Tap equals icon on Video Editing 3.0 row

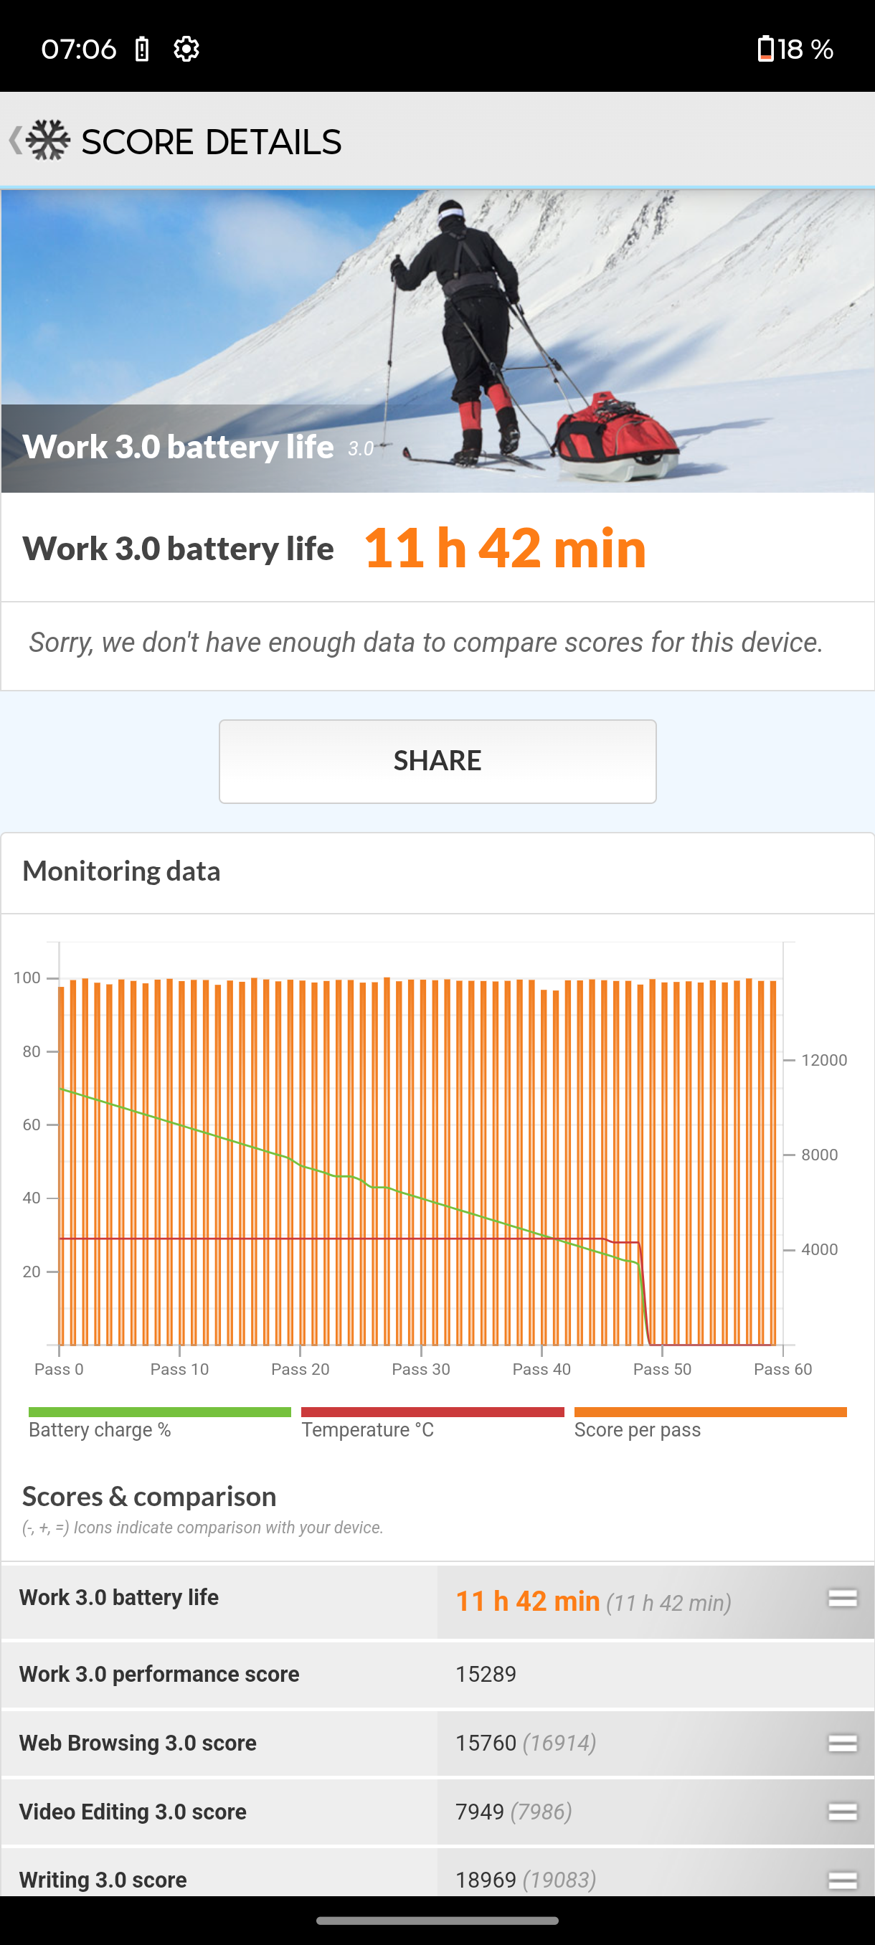point(842,1812)
